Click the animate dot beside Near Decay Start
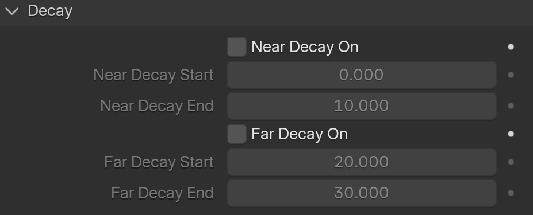The image size is (533, 215). [x=511, y=75]
